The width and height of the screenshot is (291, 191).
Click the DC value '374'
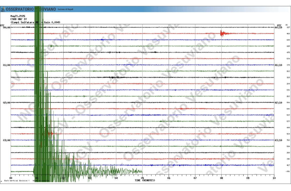pyautogui.click(x=288, y=65)
